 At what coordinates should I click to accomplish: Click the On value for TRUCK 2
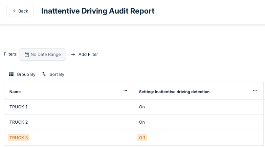click(x=142, y=122)
